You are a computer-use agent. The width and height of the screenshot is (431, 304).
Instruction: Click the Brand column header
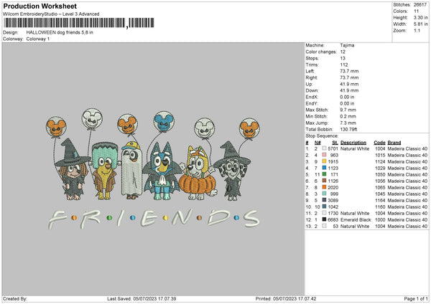[394, 143]
